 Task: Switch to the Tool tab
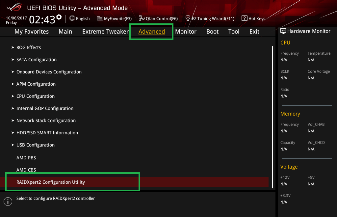click(234, 32)
